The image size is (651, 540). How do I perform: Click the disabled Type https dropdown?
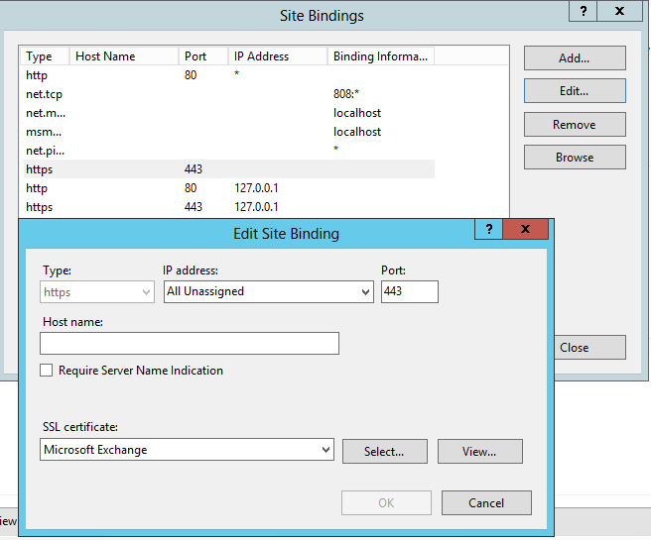pos(97,291)
